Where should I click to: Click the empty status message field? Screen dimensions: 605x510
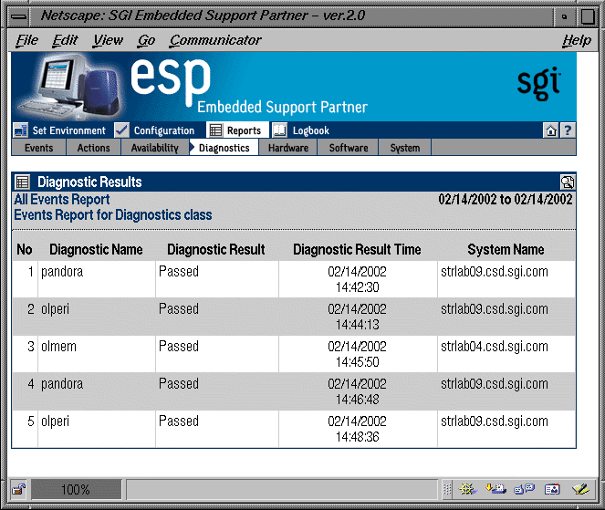[x=282, y=489]
